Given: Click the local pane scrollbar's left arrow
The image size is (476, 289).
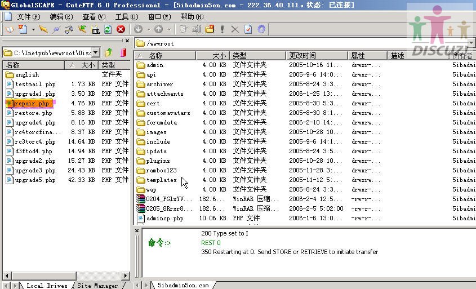Looking at the screenshot, I should (7, 275).
